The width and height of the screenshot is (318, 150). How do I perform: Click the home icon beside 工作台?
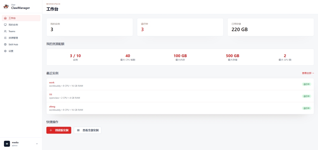click(x=5, y=18)
